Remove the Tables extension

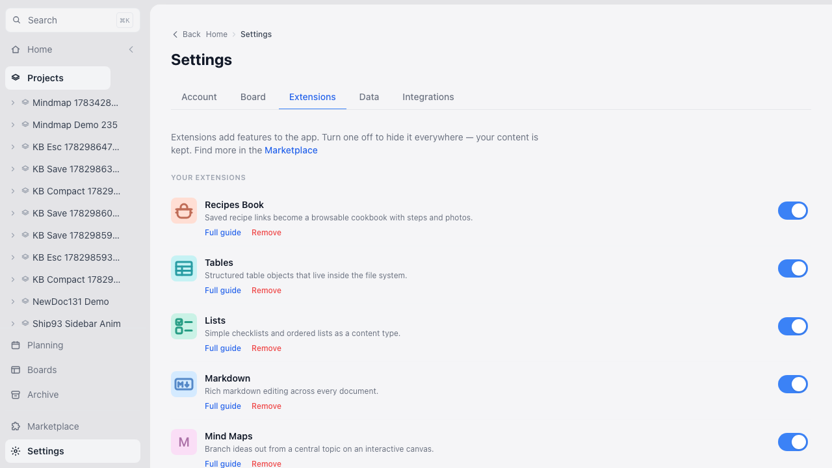(x=266, y=291)
